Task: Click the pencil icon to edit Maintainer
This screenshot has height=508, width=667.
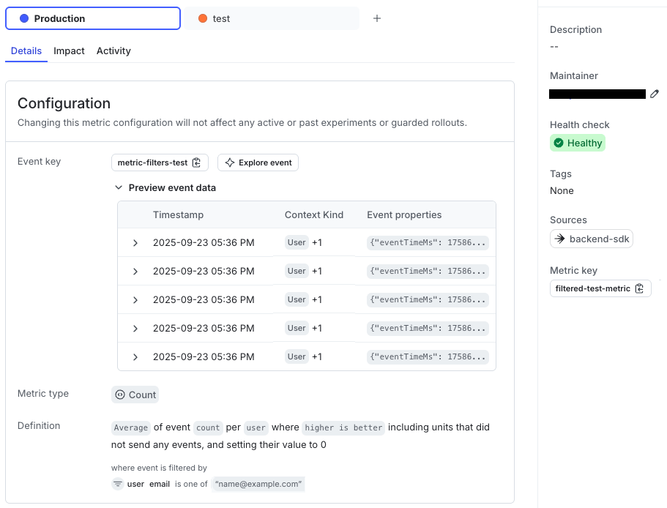Action: pos(654,94)
